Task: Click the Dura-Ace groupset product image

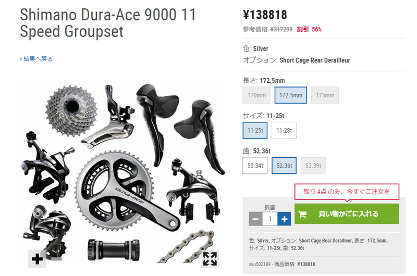Action: [123, 174]
